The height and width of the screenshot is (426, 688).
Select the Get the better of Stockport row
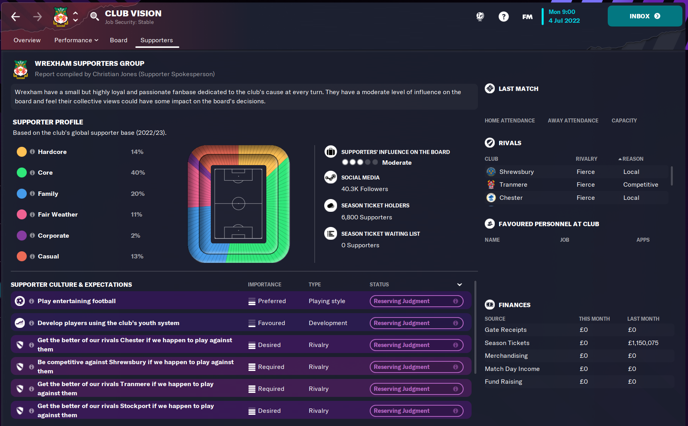[241, 410]
